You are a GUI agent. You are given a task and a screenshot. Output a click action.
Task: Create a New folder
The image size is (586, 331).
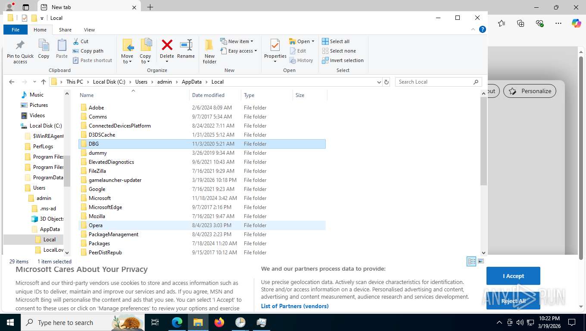209,51
